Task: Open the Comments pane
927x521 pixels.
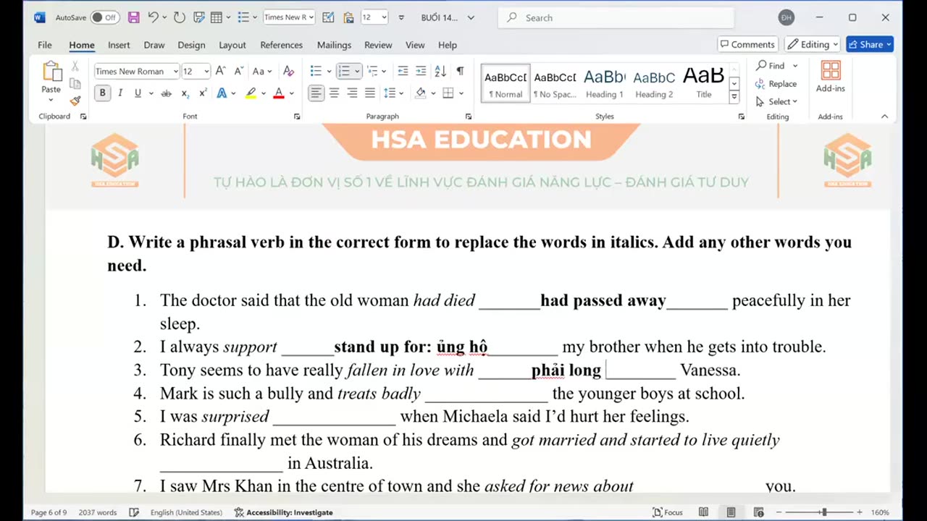Action: [x=748, y=45]
